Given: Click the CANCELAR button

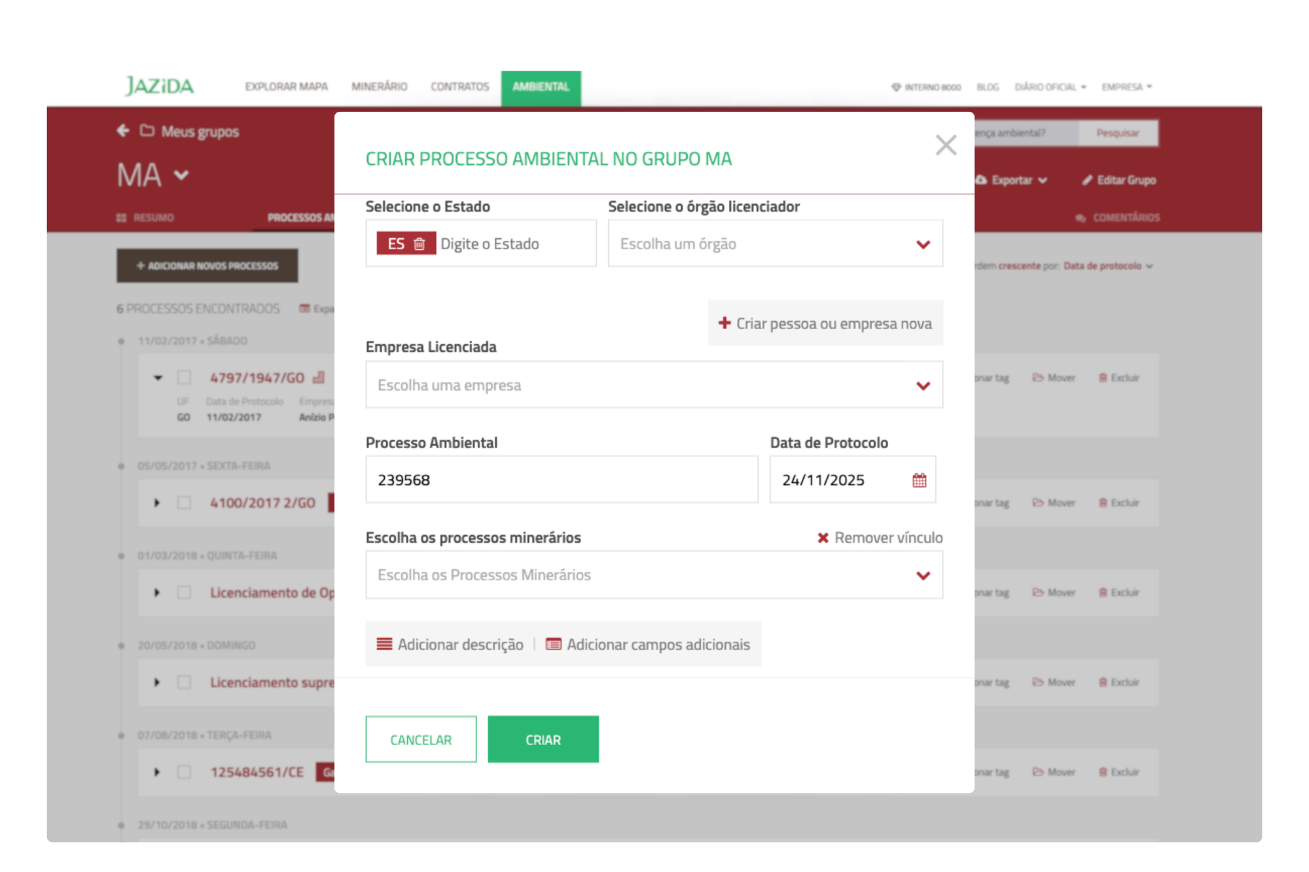Looking at the screenshot, I should pyautogui.click(x=421, y=739).
